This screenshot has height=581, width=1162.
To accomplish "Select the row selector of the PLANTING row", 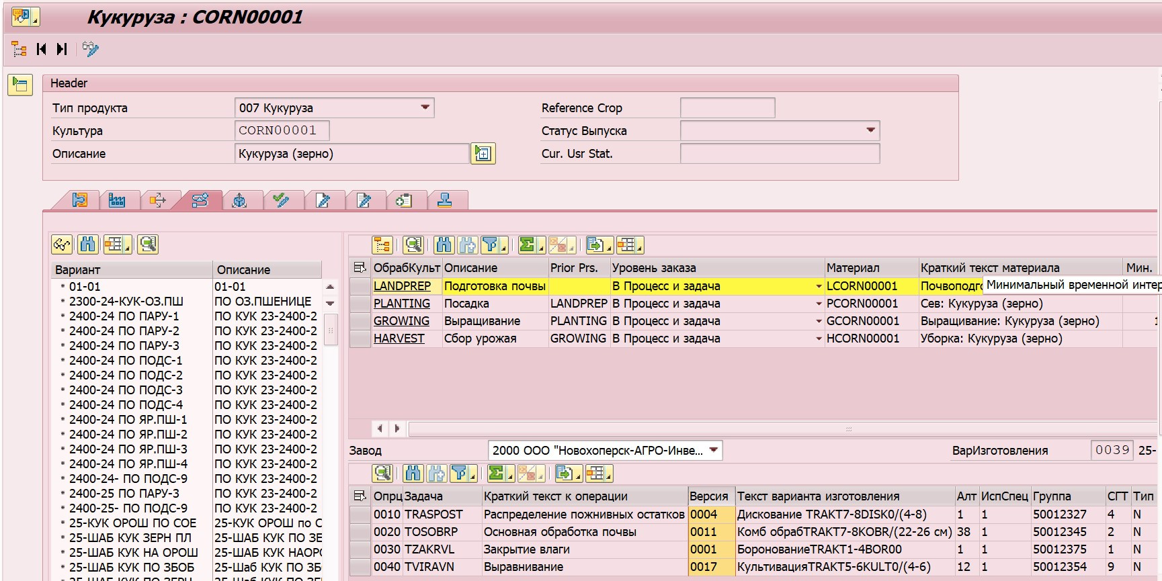I will pos(360,304).
